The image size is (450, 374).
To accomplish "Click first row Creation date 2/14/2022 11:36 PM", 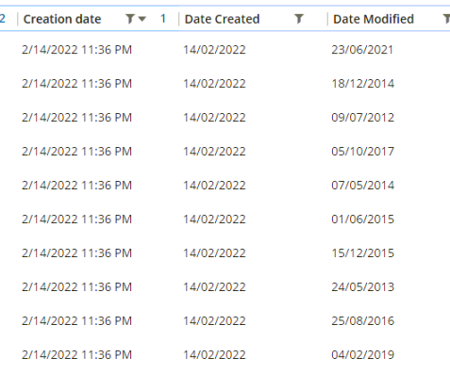I will pos(76,50).
